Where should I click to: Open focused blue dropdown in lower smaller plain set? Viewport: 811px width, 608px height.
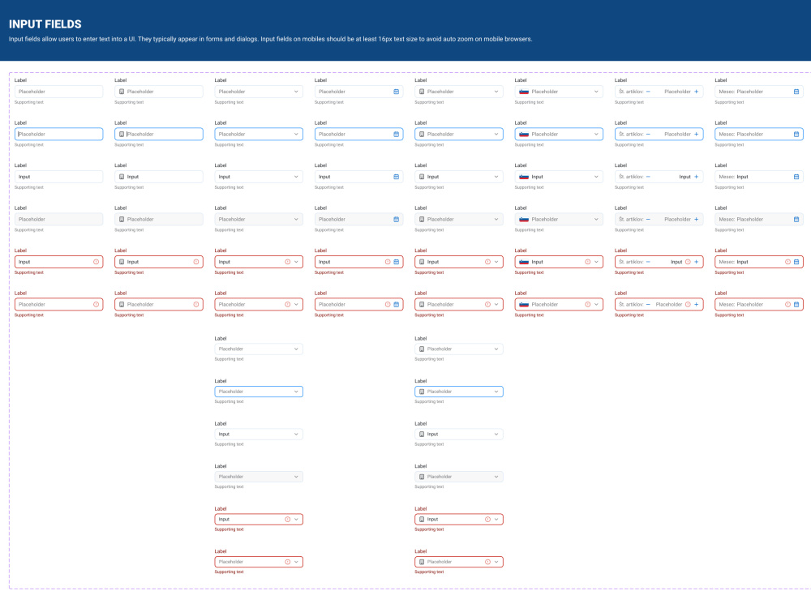point(259,392)
